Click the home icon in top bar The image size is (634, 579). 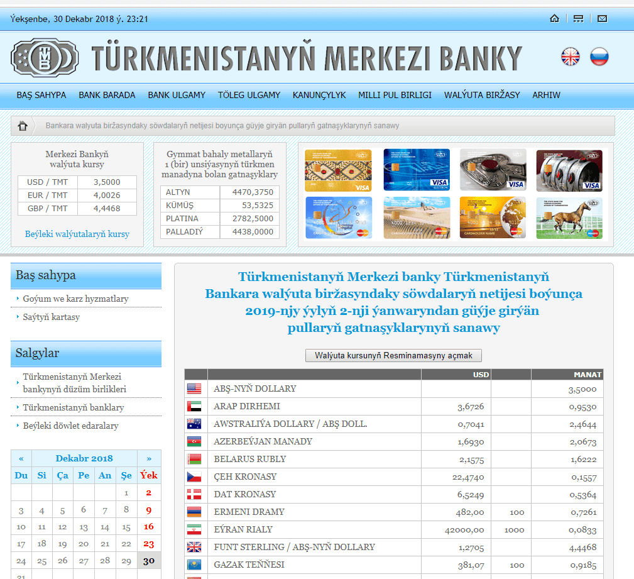554,19
